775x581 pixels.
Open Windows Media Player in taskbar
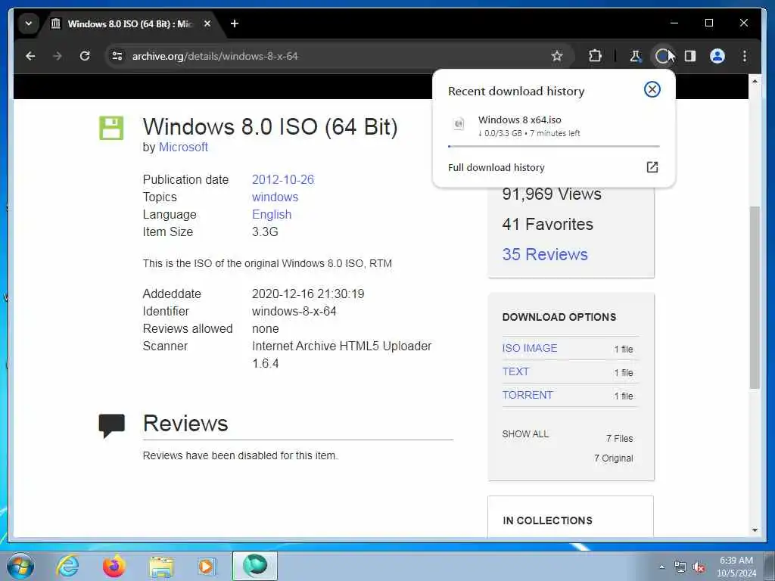click(207, 566)
